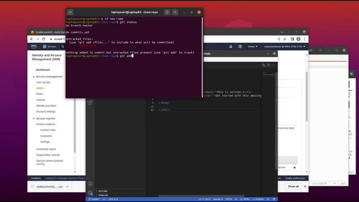The image size is (359, 202).
Task: Open Service control policies (SCPs)
Action: coord(50,162)
